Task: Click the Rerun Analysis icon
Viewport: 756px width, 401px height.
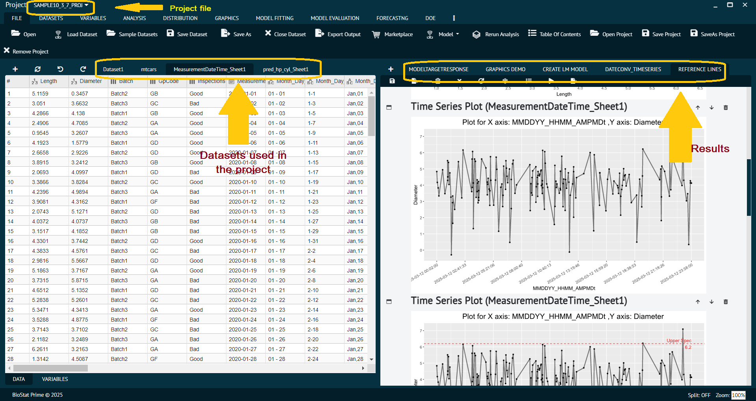Action: pyautogui.click(x=476, y=35)
